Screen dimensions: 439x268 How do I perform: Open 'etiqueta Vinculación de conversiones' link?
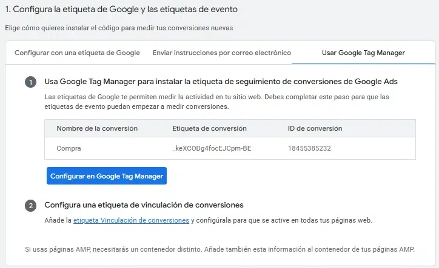(131, 220)
